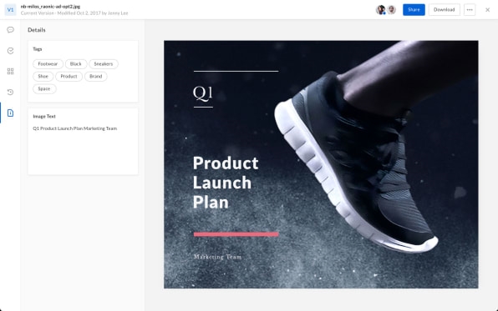Click the Image Text section label
The height and width of the screenshot is (311, 498).
pyautogui.click(x=44, y=117)
